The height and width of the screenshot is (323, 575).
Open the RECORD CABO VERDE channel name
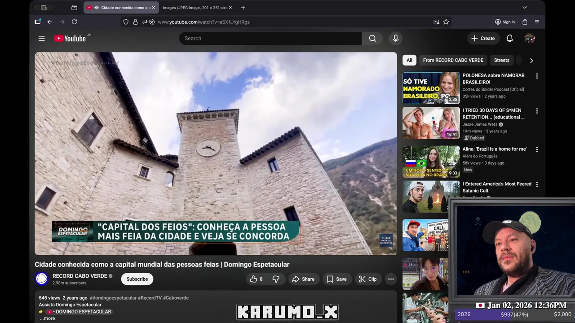80,276
